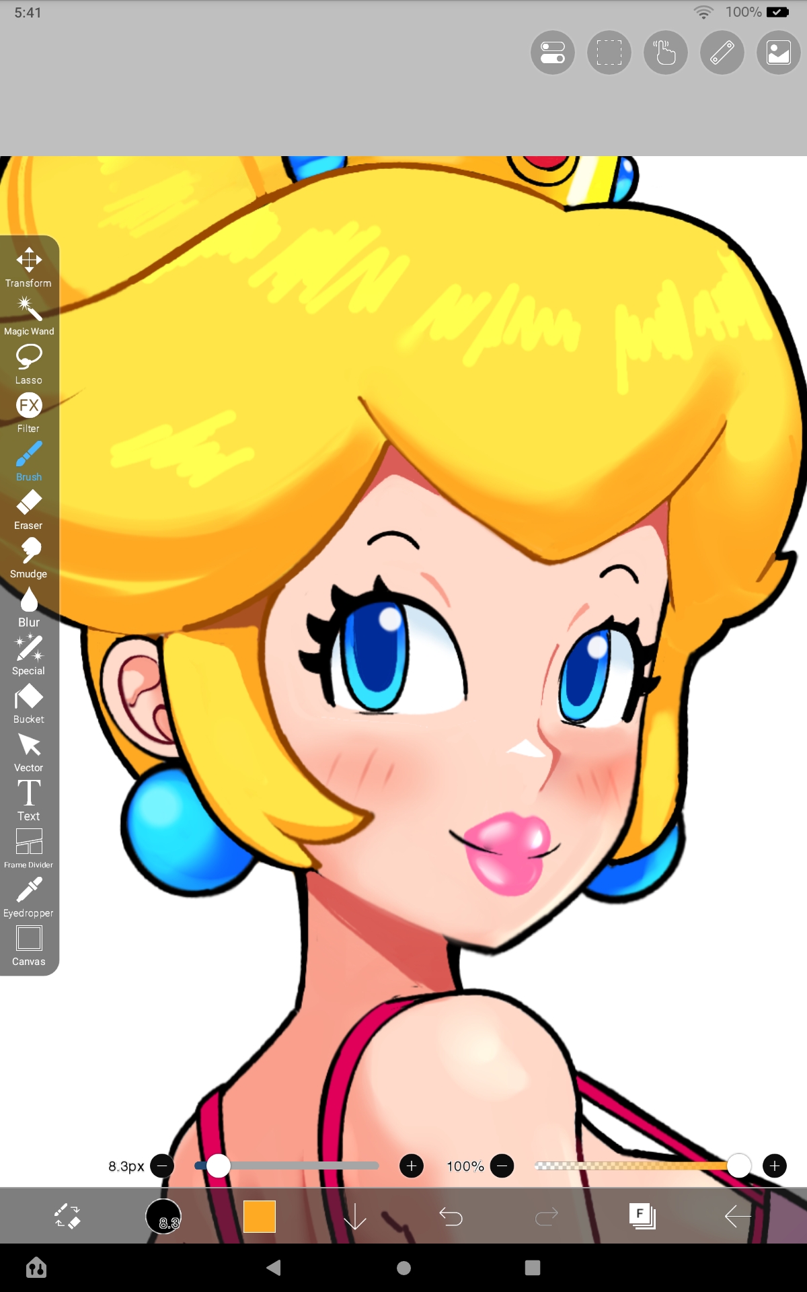Open the Text tool

click(29, 800)
